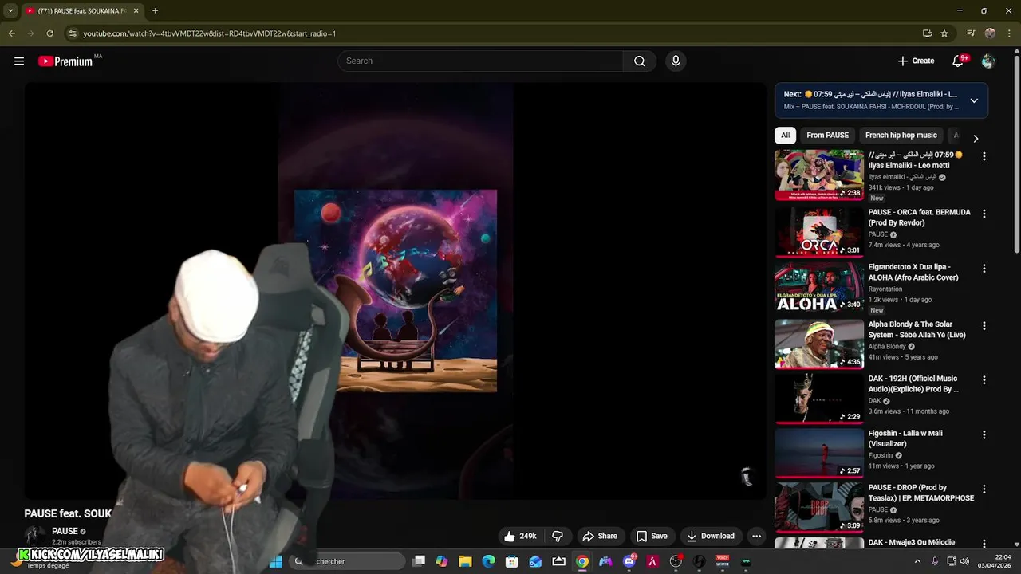View site information icon in address bar
The height and width of the screenshot is (574, 1021).
73,33
